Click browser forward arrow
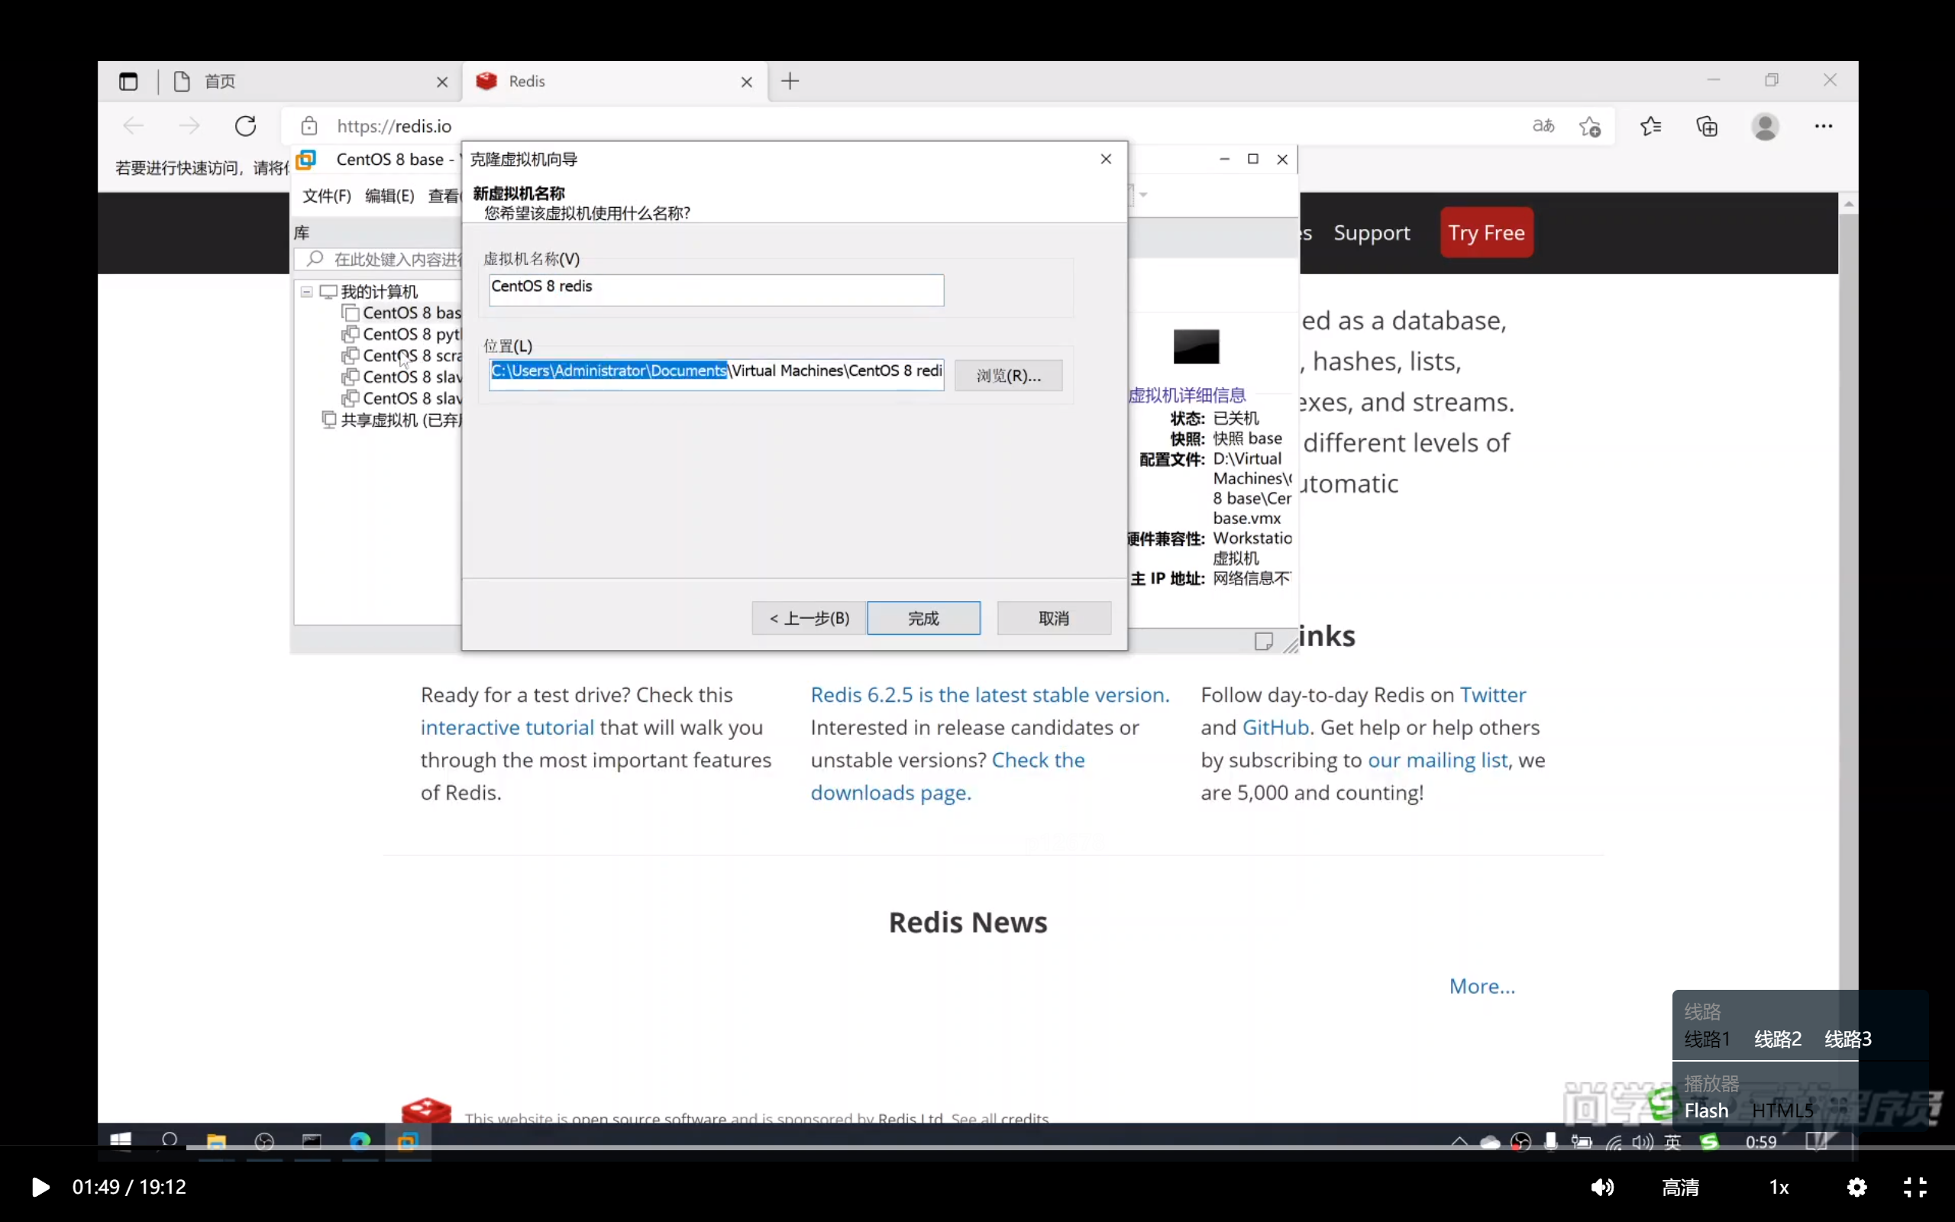 click(x=189, y=126)
